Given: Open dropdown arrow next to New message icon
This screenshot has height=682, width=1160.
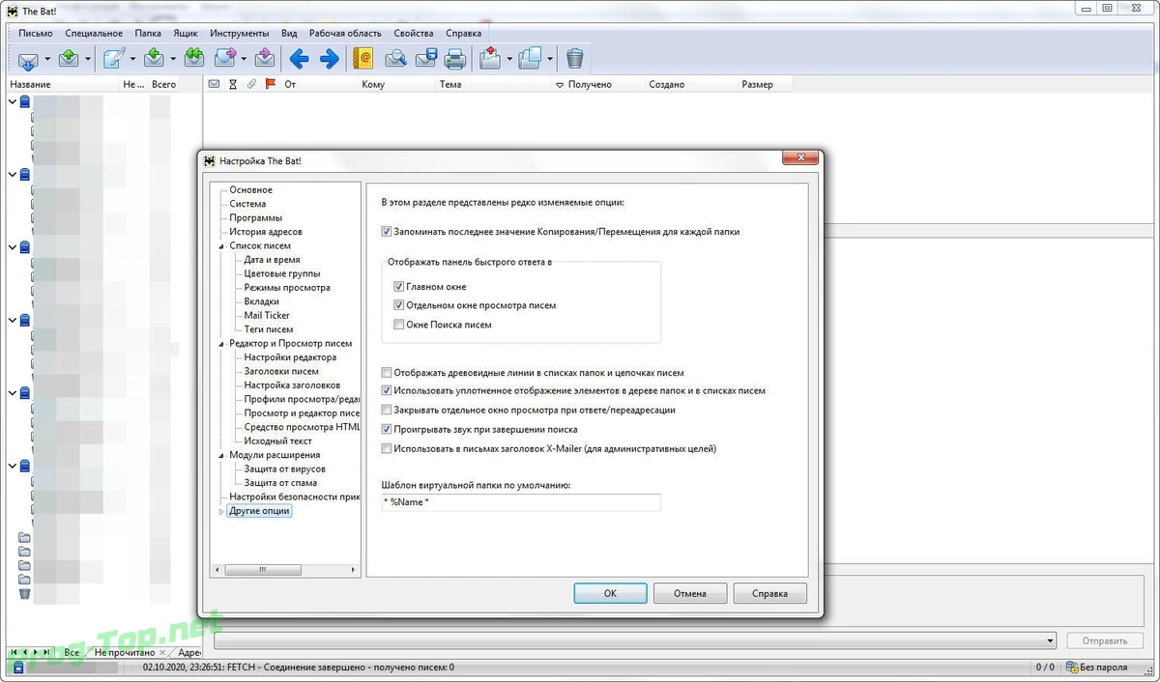Looking at the screenshot, I should click(x=131, y=60).
